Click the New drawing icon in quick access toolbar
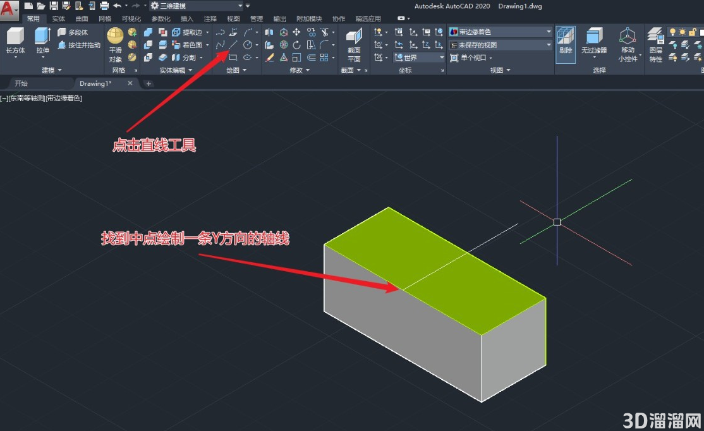This screenshot has height=431, width=704. click(x=28, y=6)
